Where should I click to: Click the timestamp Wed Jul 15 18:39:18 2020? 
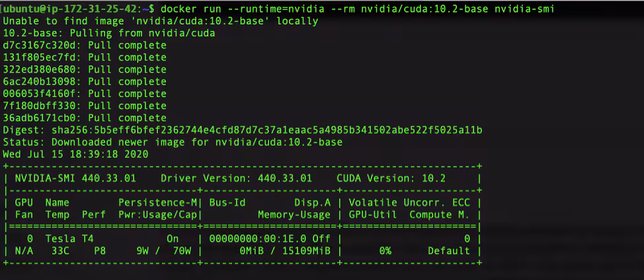click(76, 154)
